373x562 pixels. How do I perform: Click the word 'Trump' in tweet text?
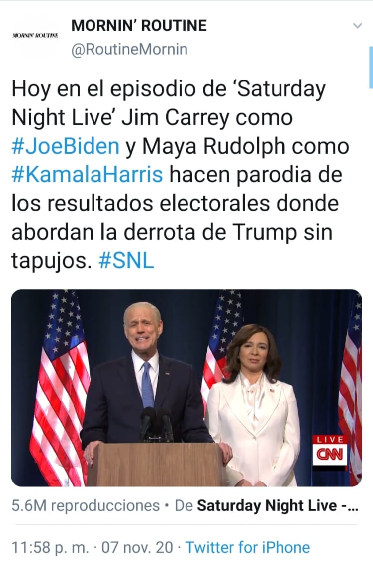pyautogui.click(x=265, y=232)
